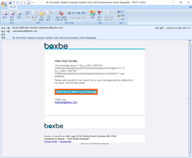
Task: Open the 추가 작업 flag dropdown
Action: point(100,15)
